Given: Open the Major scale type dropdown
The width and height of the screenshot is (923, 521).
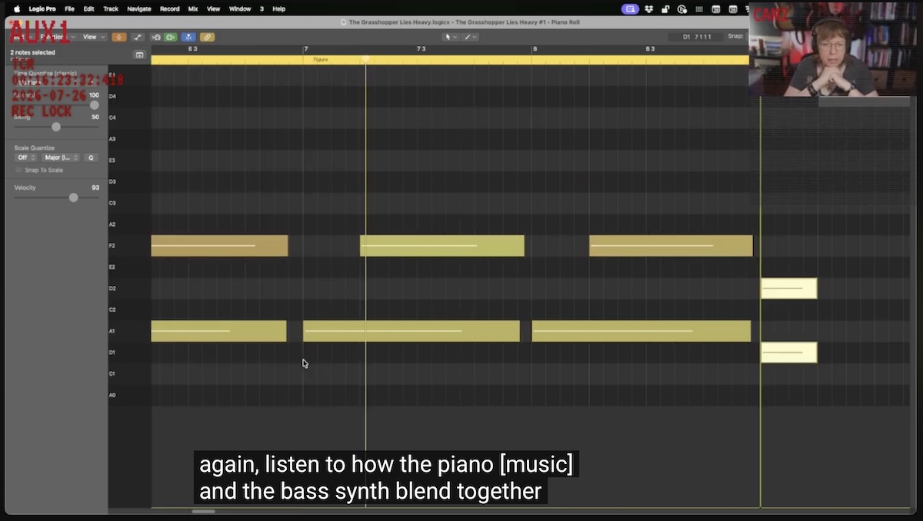Looking at the screenshot, I should (60, 158).
